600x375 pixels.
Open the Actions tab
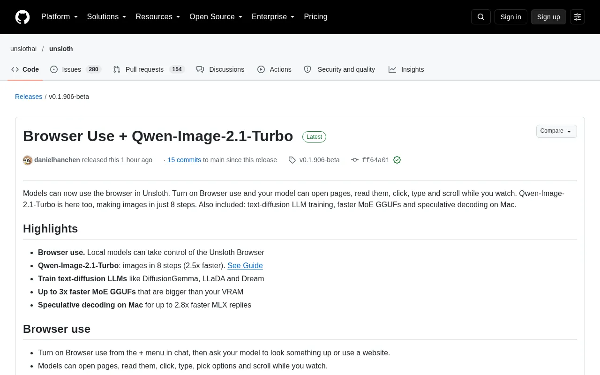click(274, 69)
